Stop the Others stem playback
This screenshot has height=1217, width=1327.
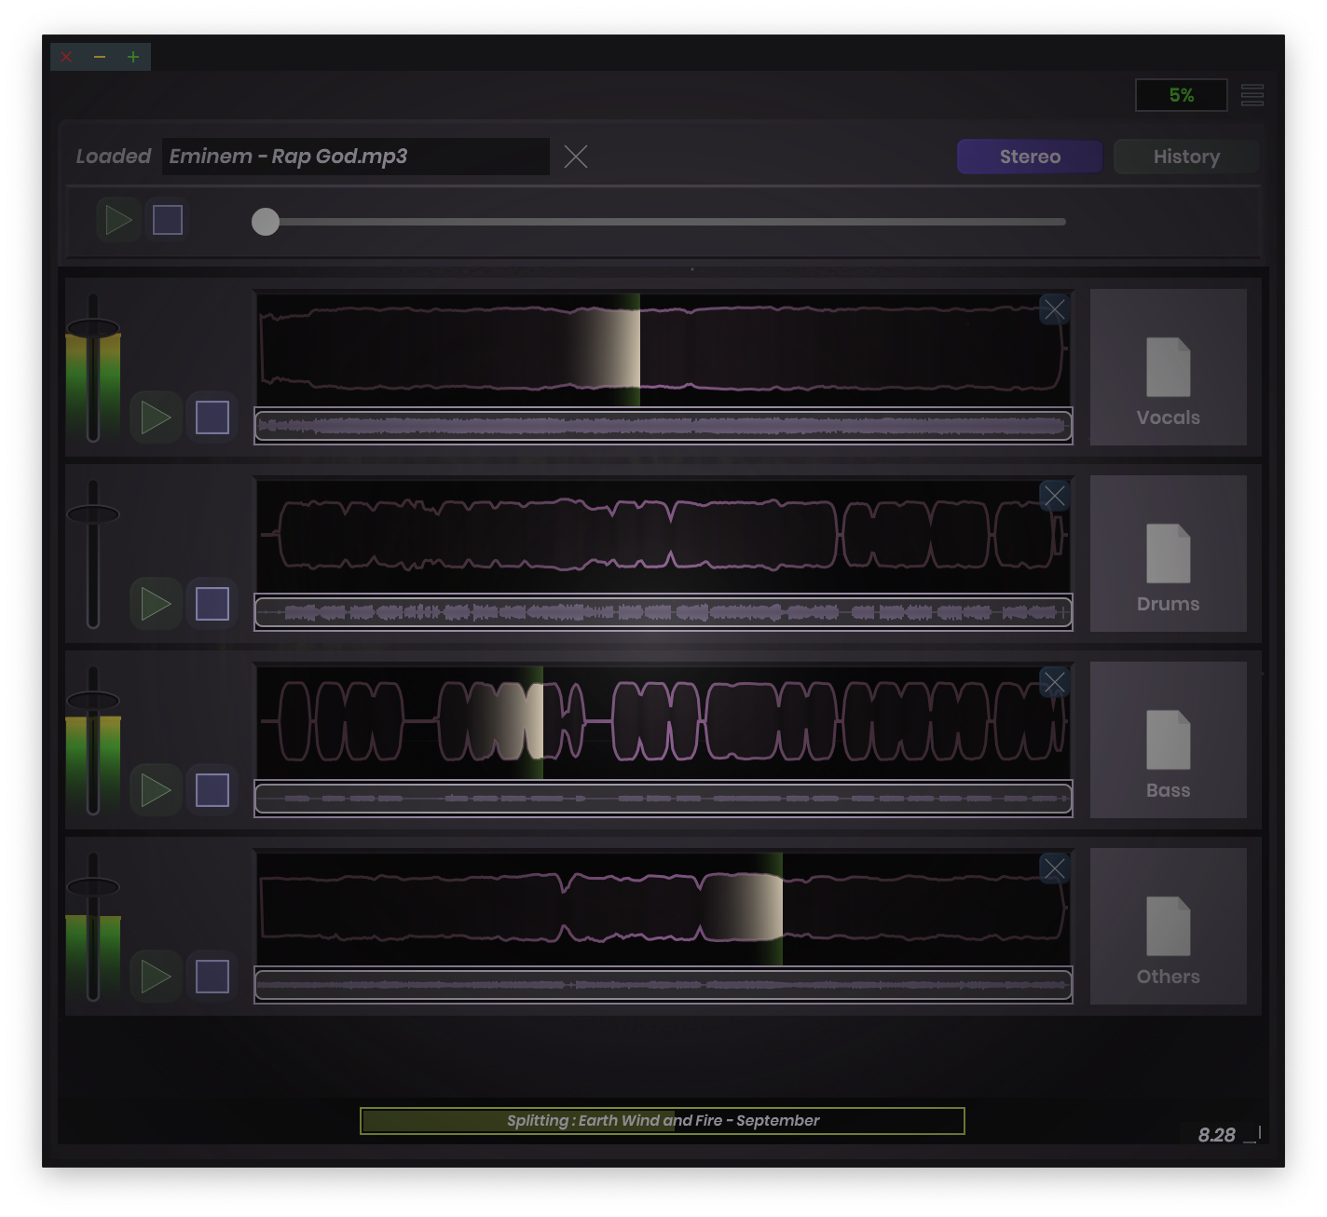[x=212, y=977]
